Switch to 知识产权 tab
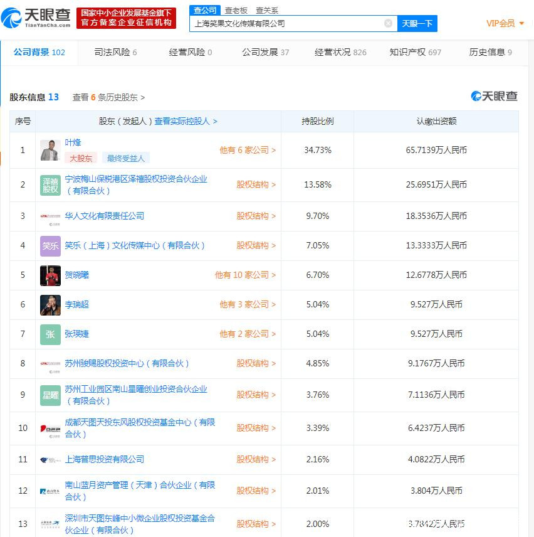The image size is (534, 537). point(416,52)
